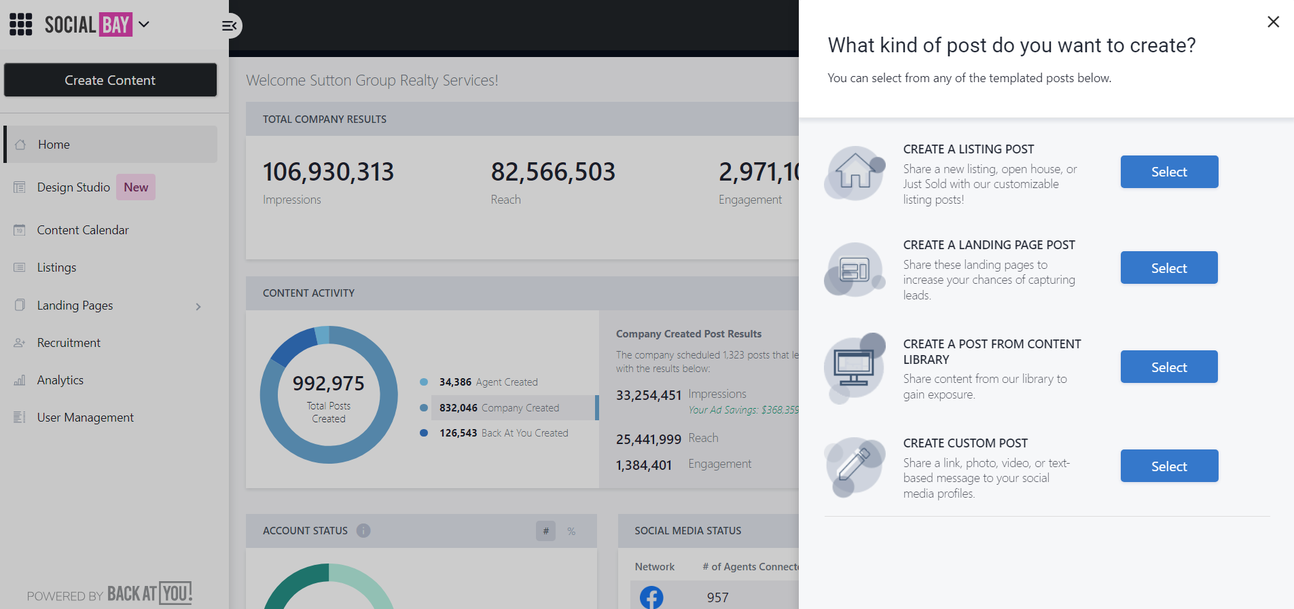The height and width of the screenshot is (609, 1294).
Task: Click the Analytics bar chart icon
Action: pos(20,380)
